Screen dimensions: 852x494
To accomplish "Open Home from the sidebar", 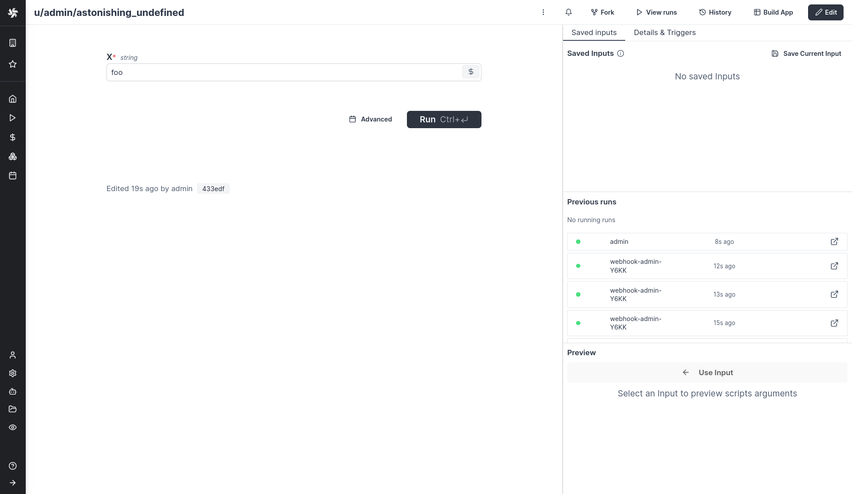I will click(13, 99).
